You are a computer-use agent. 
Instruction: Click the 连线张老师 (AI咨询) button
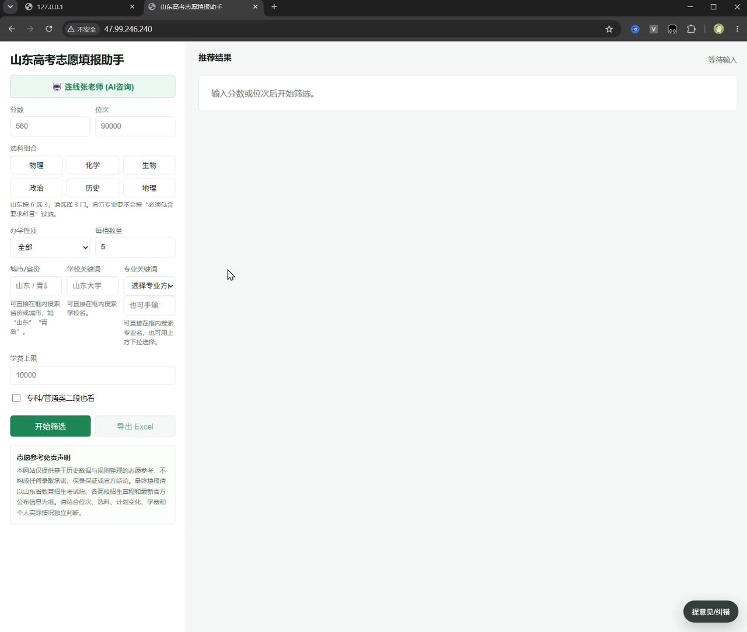coord(93,86)
